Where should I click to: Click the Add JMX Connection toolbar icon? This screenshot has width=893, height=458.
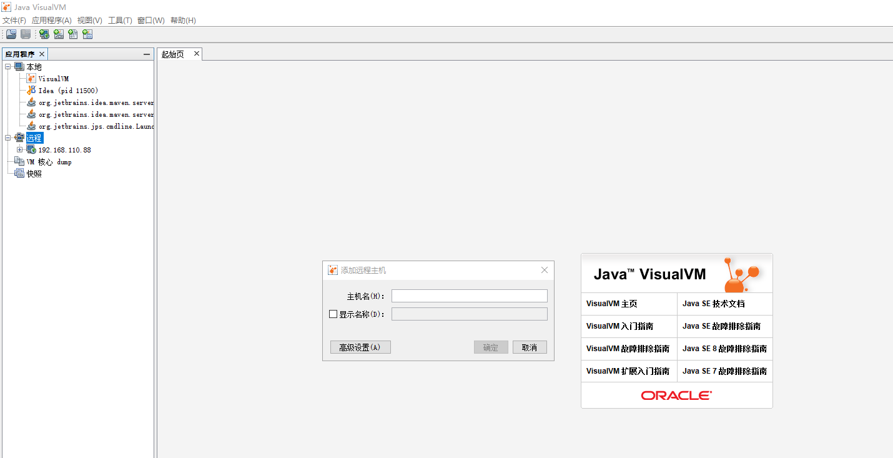[x=58, y=34]
